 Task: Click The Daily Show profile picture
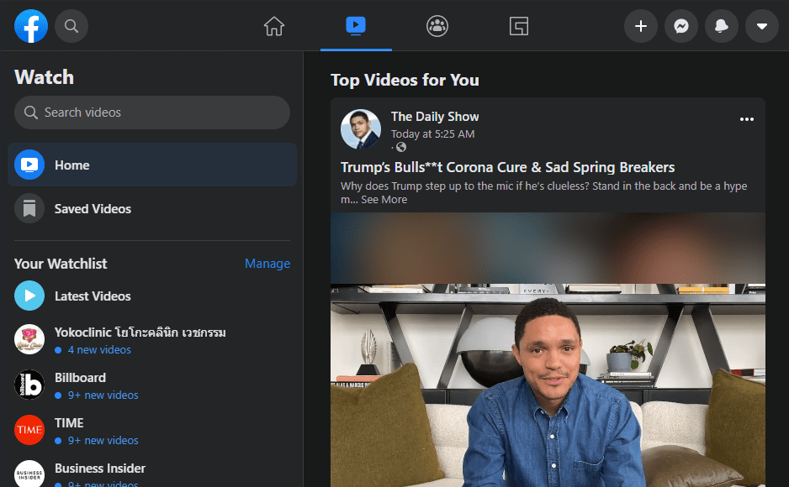coord(361,129)
